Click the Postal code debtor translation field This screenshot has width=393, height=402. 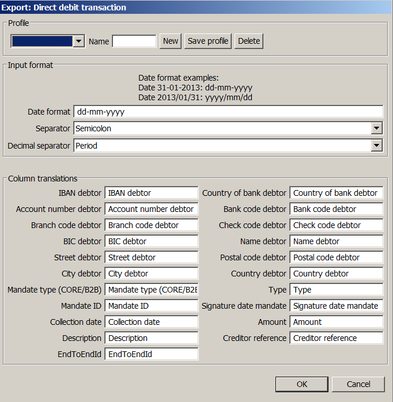click(x=337, y=257)
